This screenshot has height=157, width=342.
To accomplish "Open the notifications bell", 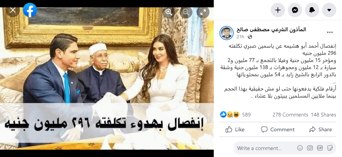I will tap(312, 10).
